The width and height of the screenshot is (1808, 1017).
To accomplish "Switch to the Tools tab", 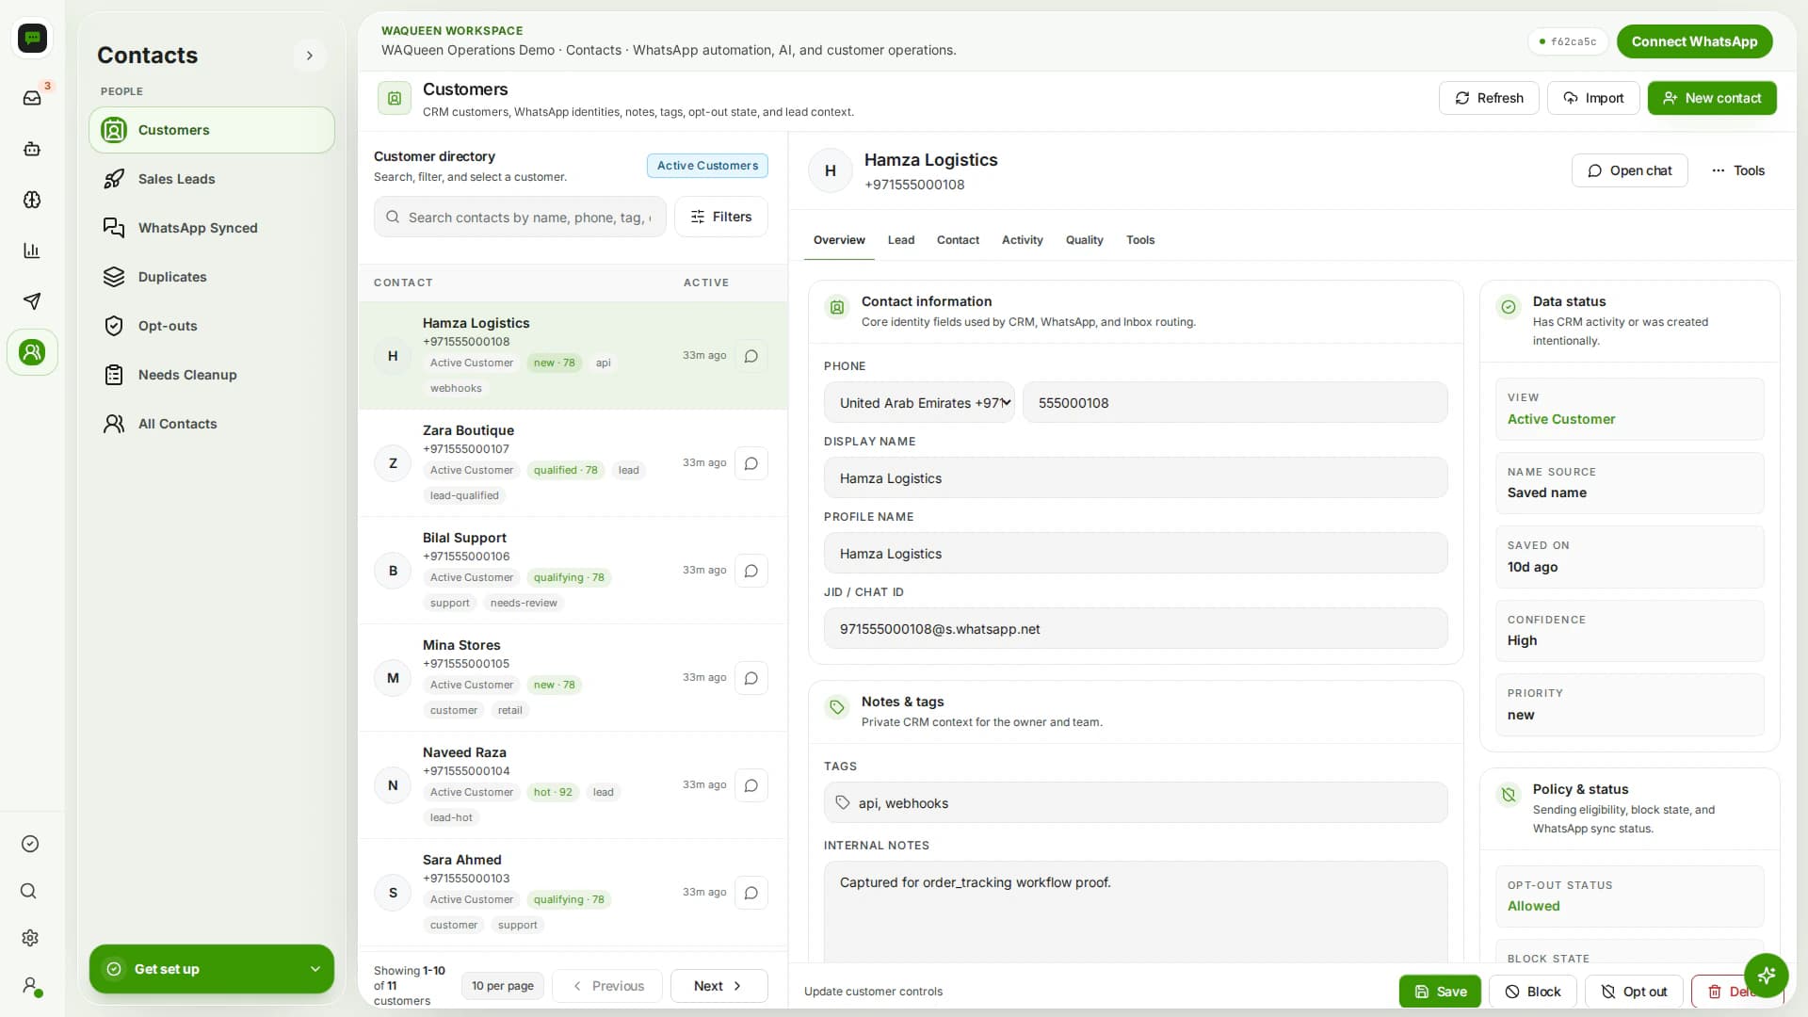I will pos(1140,240).
